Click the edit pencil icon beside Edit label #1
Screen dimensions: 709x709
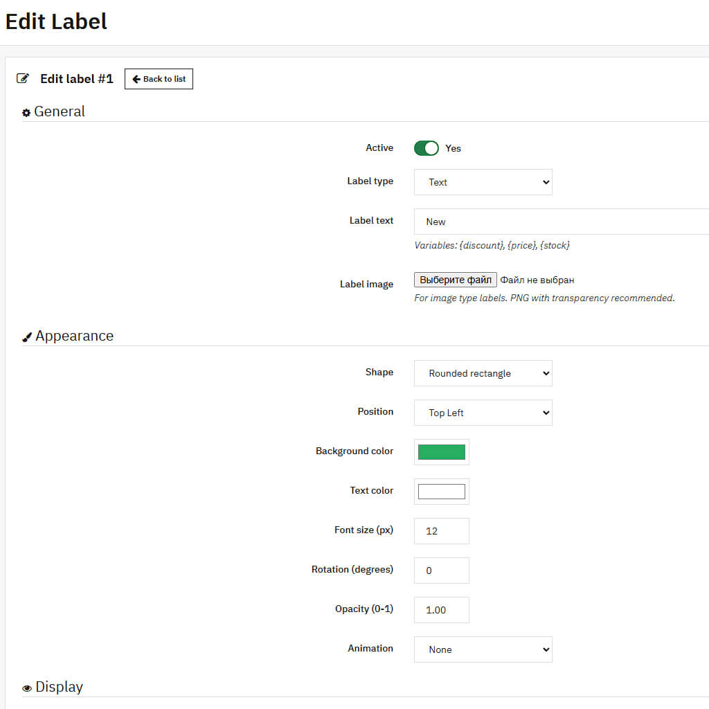tap(23, 79)
